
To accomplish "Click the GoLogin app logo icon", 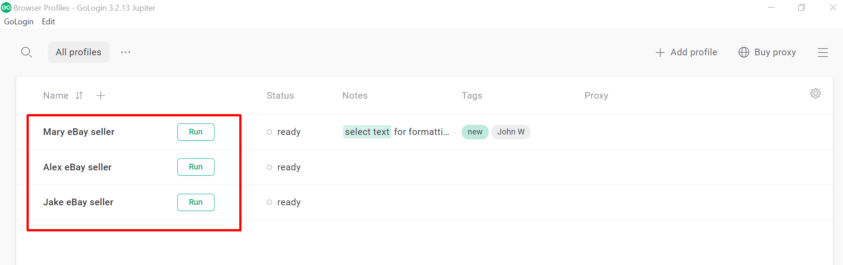I will coord(6,8).
